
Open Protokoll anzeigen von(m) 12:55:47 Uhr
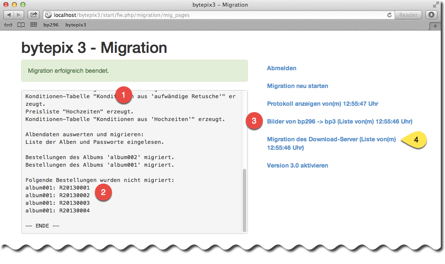click(x=323, y=104)
